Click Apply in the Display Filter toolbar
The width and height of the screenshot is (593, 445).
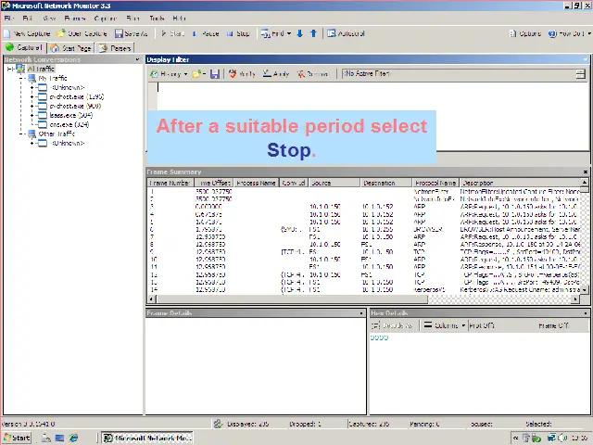point(276,74)
